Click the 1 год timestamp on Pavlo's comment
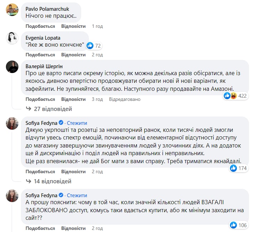This screenshot has width=256, height=232. pos(97,26)
